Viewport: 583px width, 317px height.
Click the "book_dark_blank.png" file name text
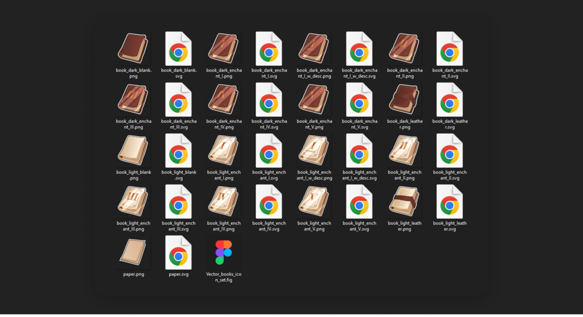[133, 73]
